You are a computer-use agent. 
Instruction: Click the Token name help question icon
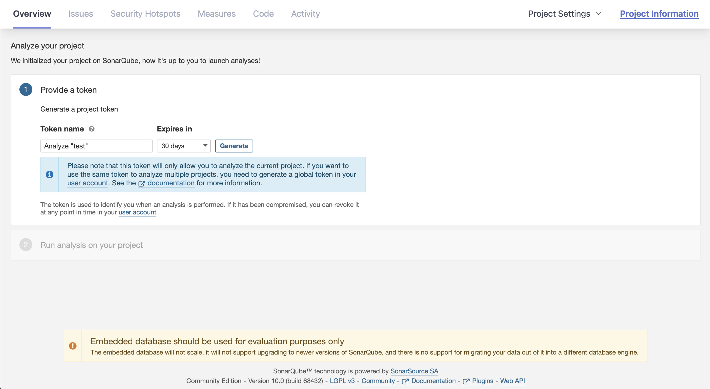point(91,129)
